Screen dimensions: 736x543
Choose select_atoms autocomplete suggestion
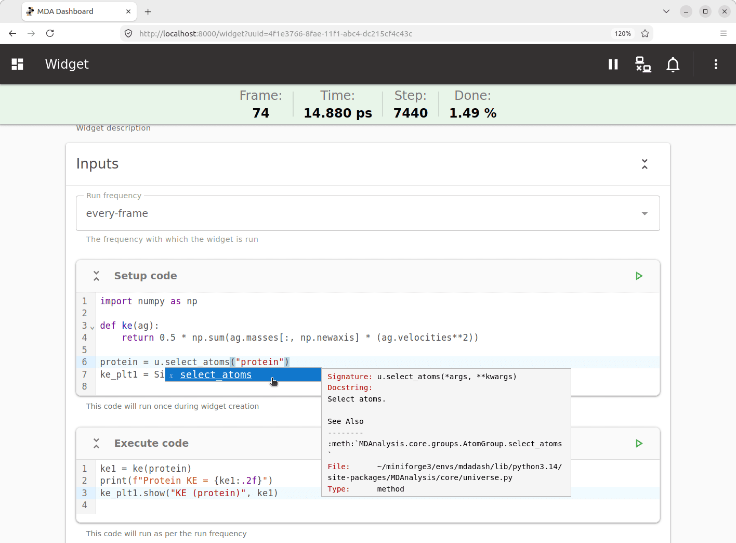[x=243, y=374]
